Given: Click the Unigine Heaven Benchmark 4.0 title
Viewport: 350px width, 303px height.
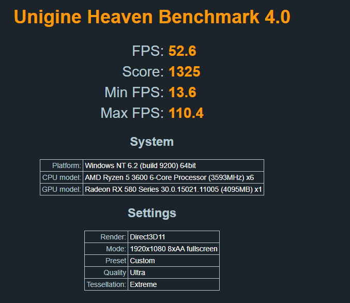Looking at the screenshot, I should (152, 17).
